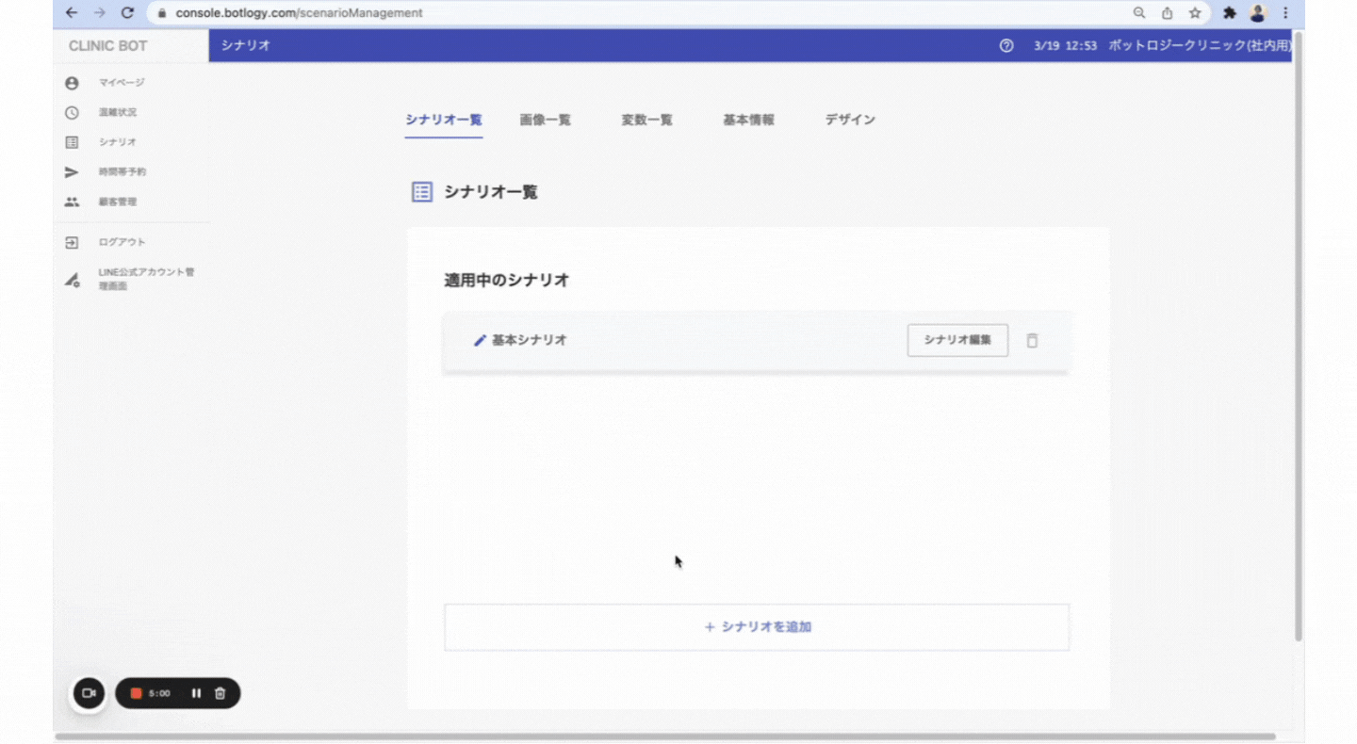1357x744 pixels.
Task: Stop the recording with red square
Action: point(136,693)
